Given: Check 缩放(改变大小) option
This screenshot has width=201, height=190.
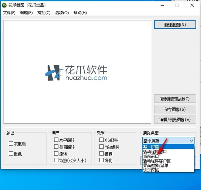Looking at the screenshot, I should coord(56,160).
